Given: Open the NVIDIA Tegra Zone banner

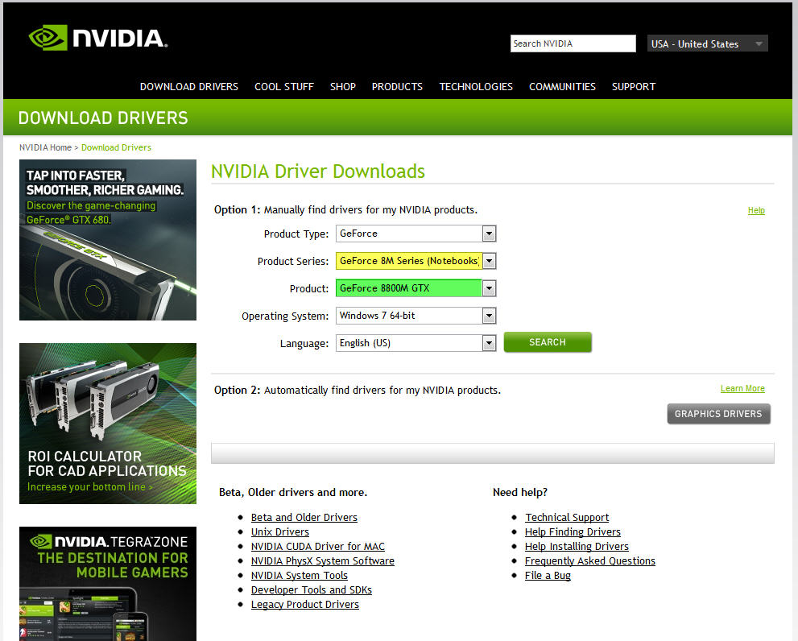Looking at the screenshot, I should tap(108, 584).
